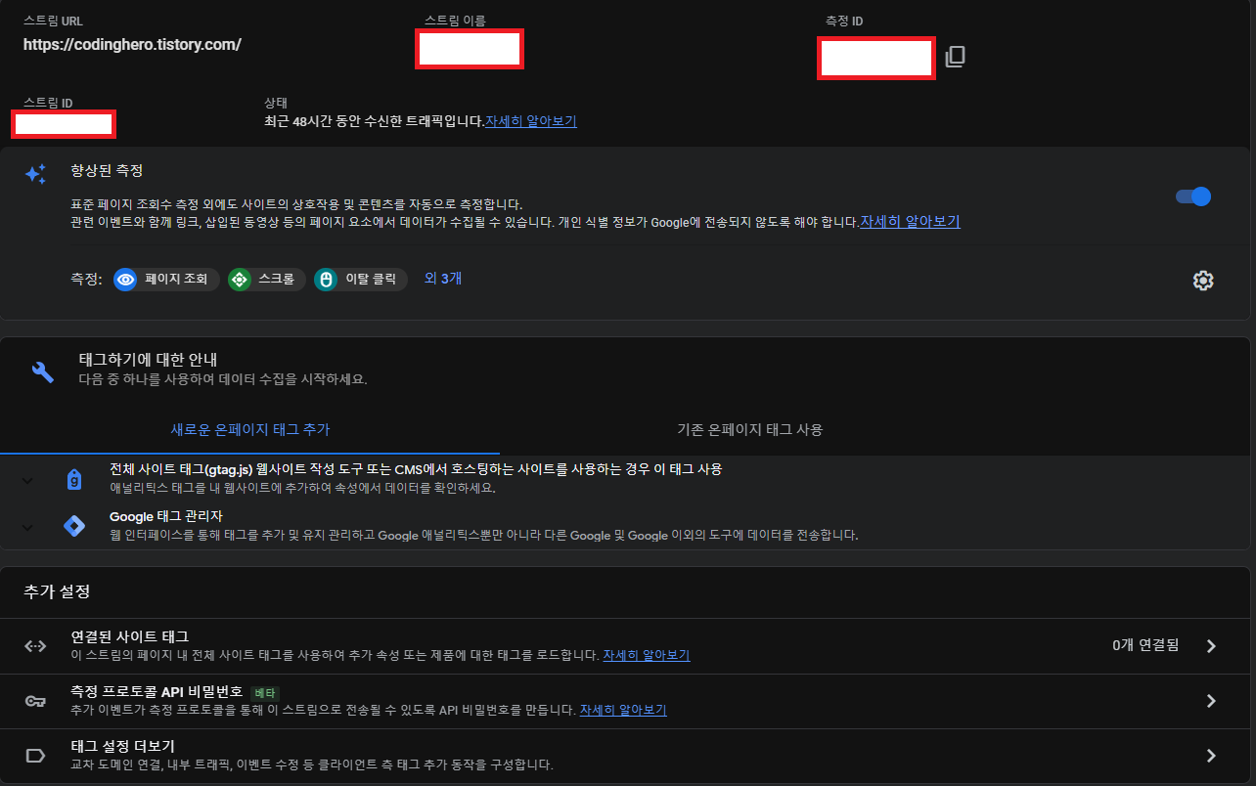This screenshot has width=1256, height=786.
Task: Open 자세히 알아보기 link under API 비밀번호
Action: 623,709
